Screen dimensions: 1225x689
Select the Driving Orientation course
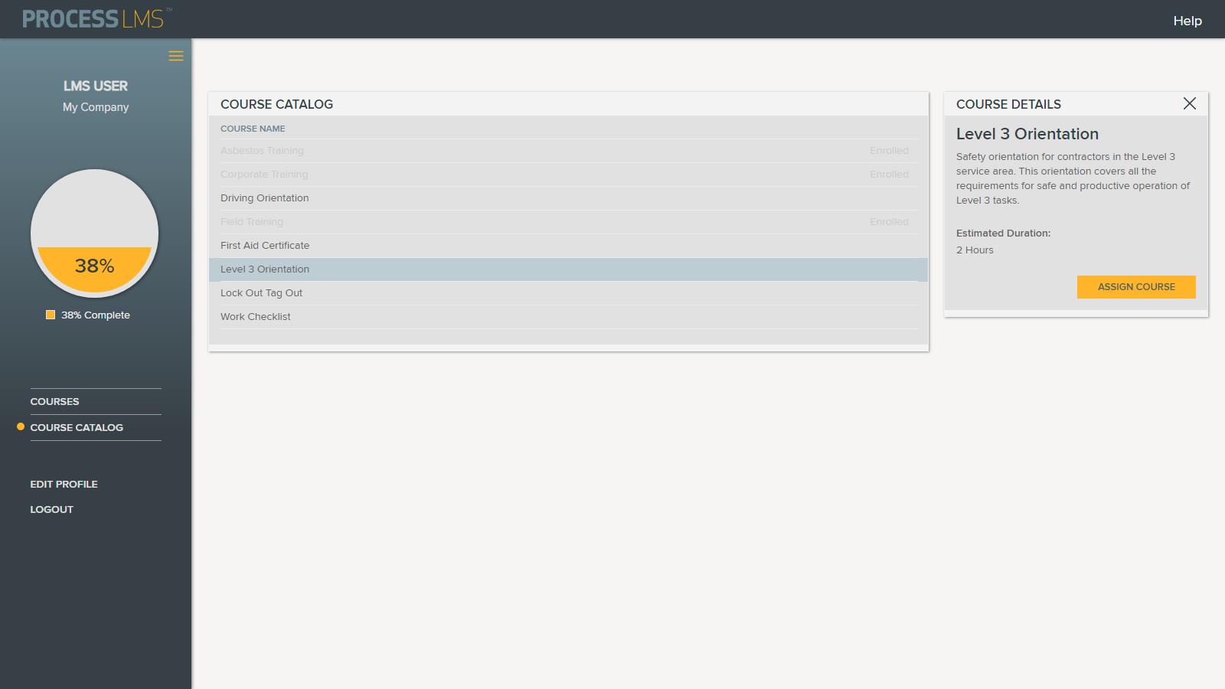click(x=265, y=198)
